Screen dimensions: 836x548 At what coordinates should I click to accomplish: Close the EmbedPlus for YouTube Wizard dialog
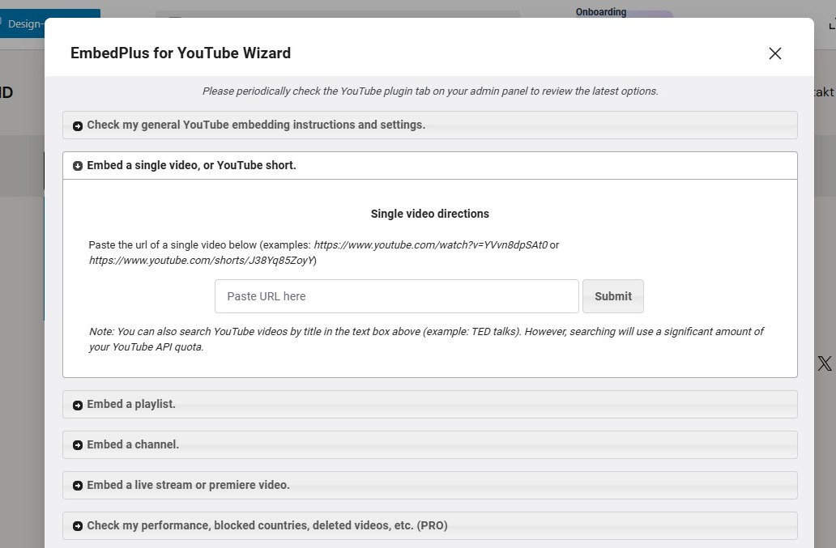774,53
